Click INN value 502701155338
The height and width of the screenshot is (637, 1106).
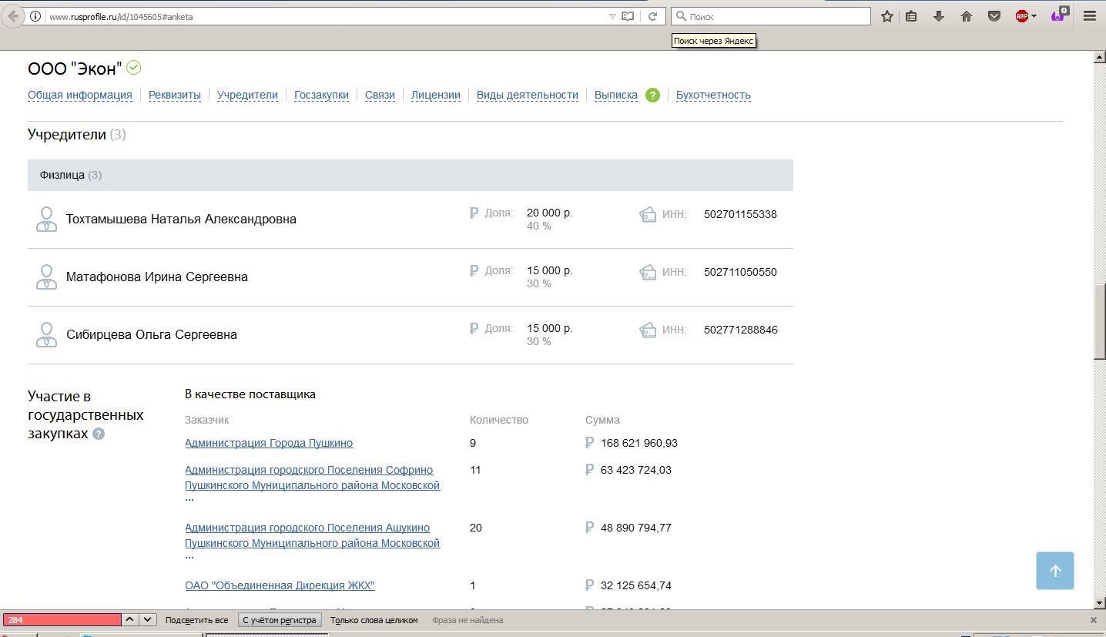coord(740,214)
